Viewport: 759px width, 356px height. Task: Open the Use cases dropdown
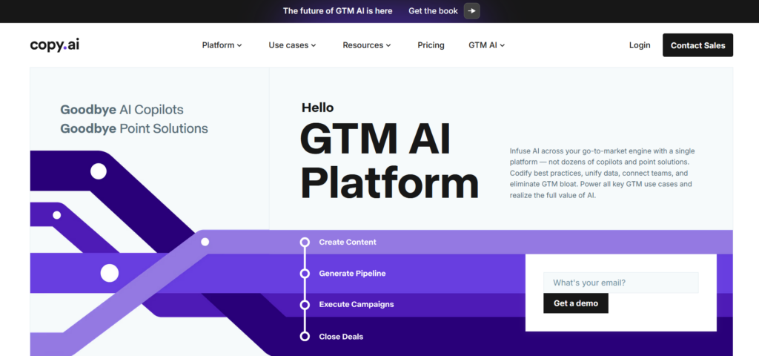[292, 45]
